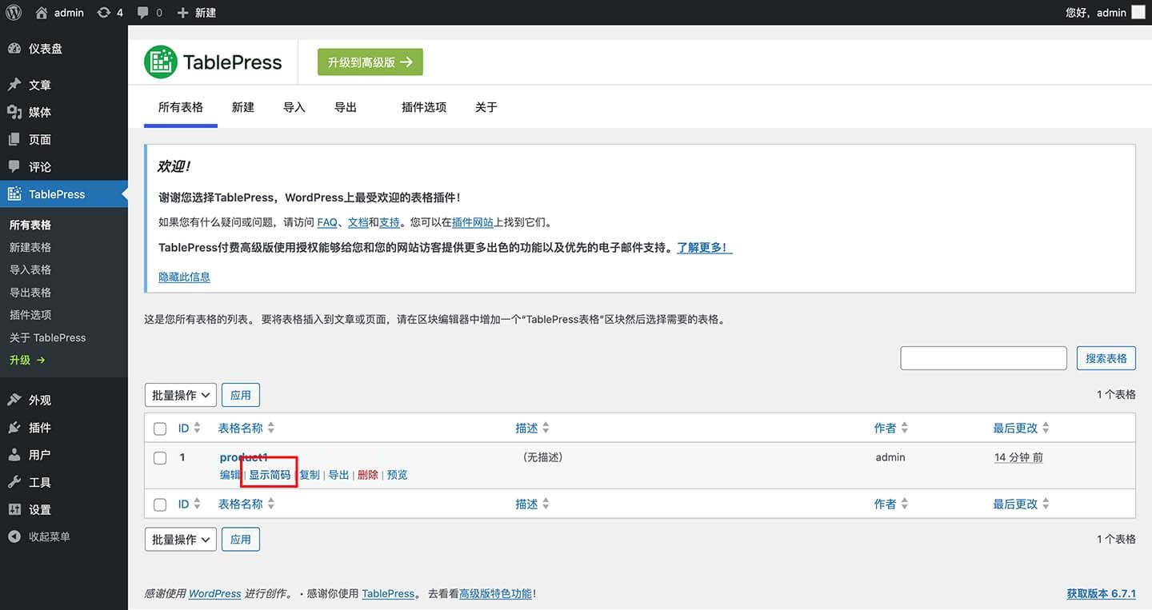
Task: Sort by 表格名称 in the header row
Action: 246,429
